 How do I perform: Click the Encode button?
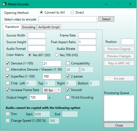click(x=119, y=78)
